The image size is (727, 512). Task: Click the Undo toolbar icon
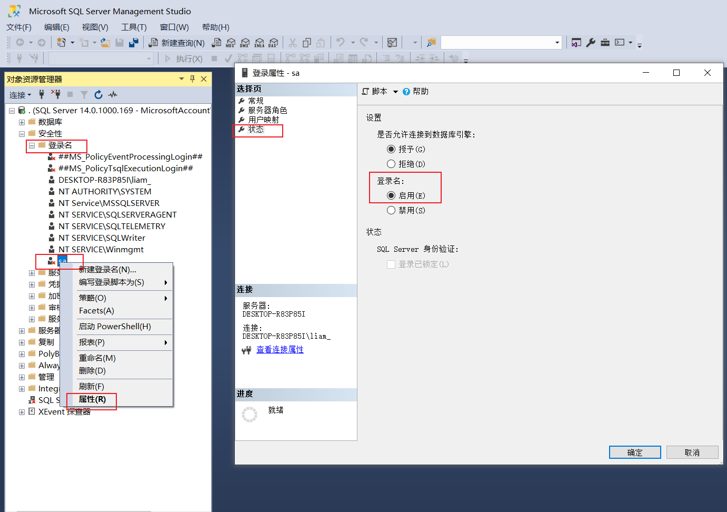coord(341,43)
